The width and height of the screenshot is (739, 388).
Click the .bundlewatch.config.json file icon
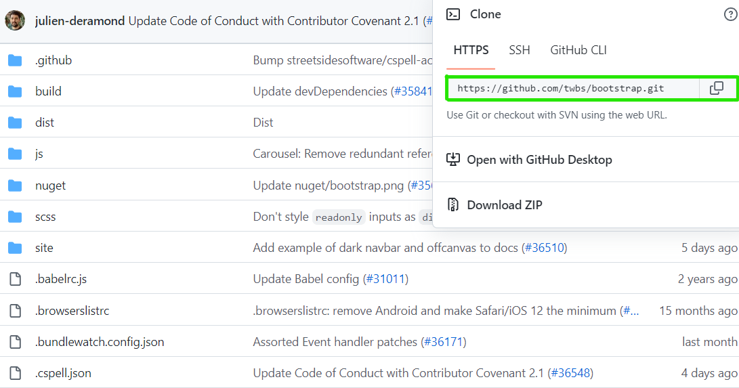pos(16,342)
